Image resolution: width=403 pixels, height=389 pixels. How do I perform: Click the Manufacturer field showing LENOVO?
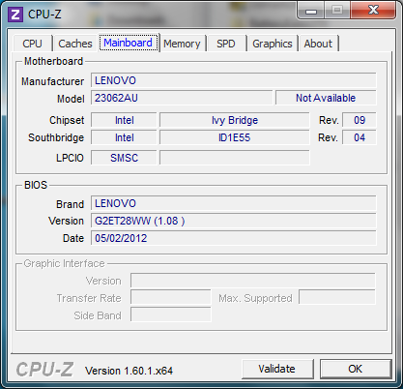click(234, 80)
